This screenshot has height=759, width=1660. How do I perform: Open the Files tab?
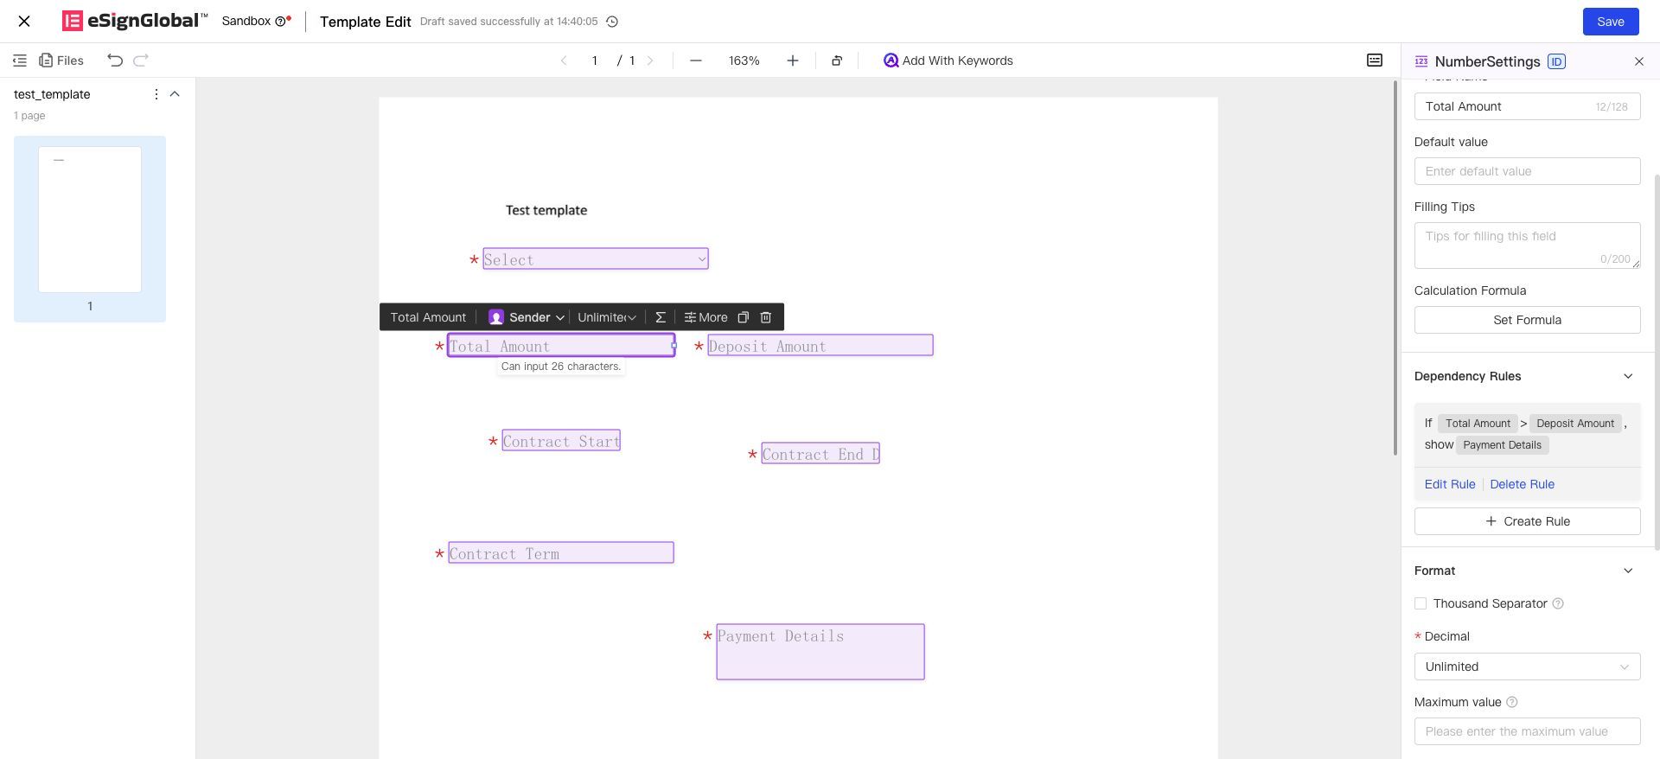coord(61,61)
